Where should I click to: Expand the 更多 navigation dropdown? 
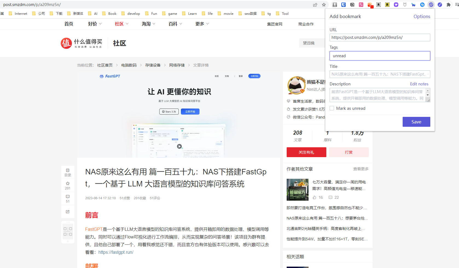[x=202, y=24]
